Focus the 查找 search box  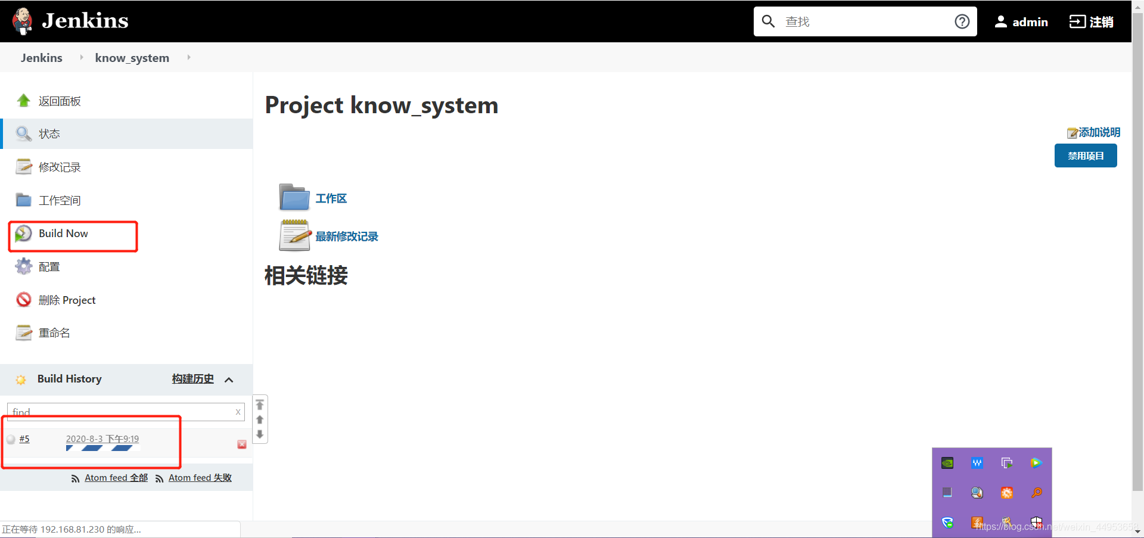(x=865, y=21)
